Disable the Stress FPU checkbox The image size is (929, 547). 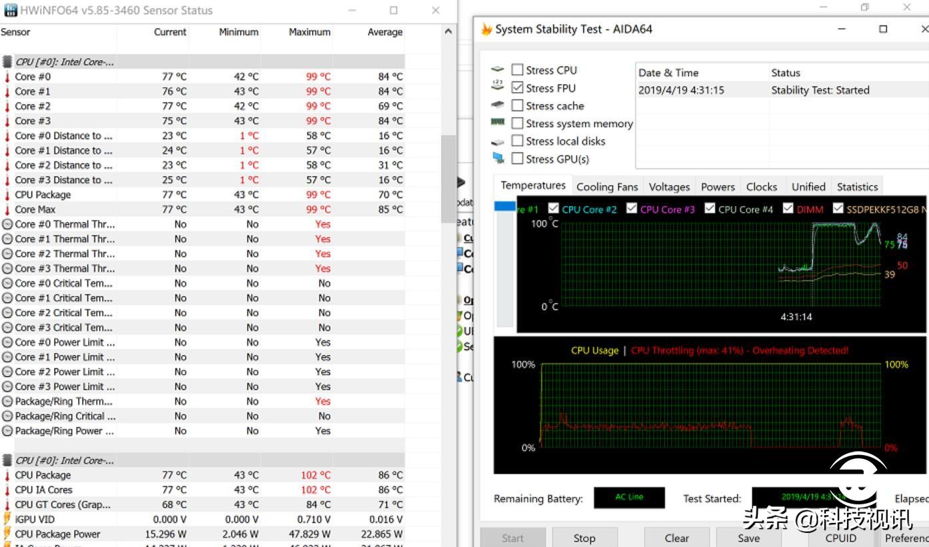516,87
